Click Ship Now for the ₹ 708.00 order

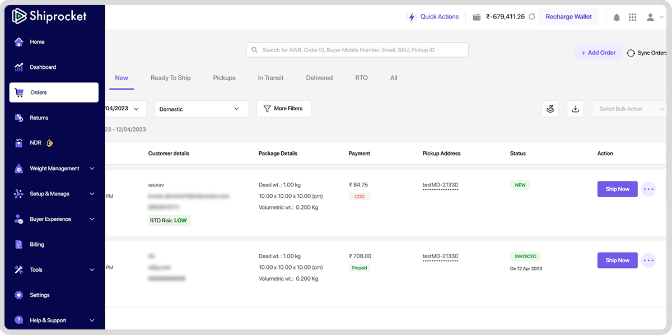[x=618, y=260]
